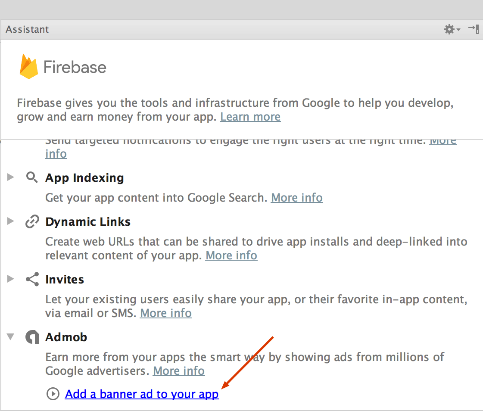Screen dimensions: 483x411
Task: Click the App Indexing magnifier icon
Action: [x=32, y=177]
